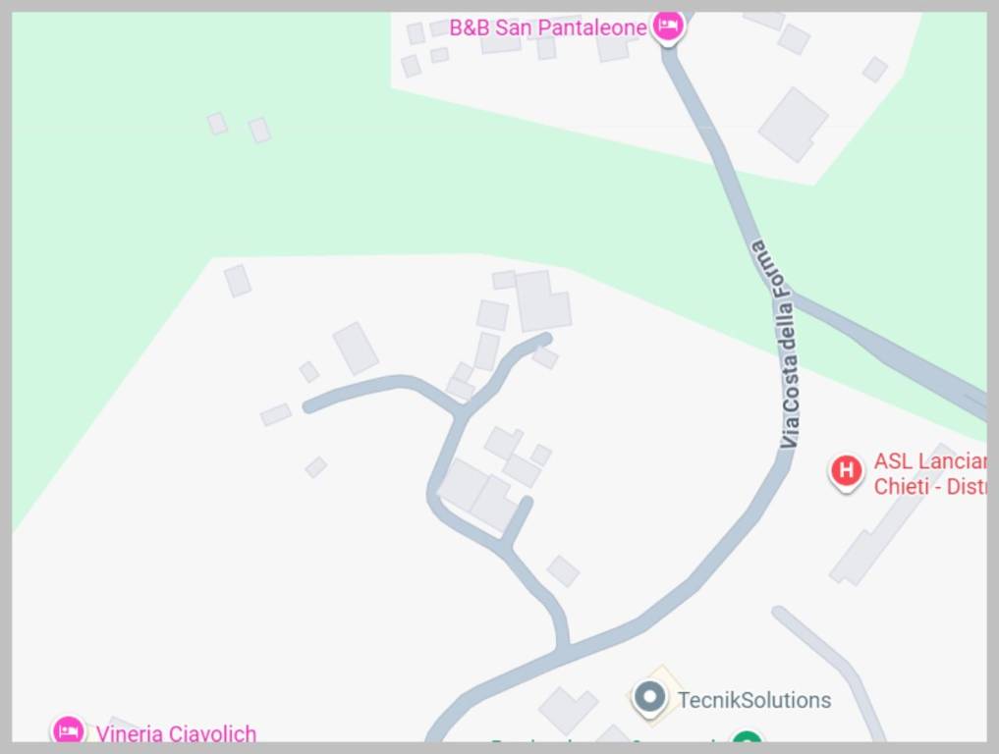Select the Vineria Ciavolich pink lodging pin

coord(68,729)
